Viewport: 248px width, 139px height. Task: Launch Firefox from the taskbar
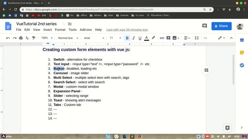139,136
